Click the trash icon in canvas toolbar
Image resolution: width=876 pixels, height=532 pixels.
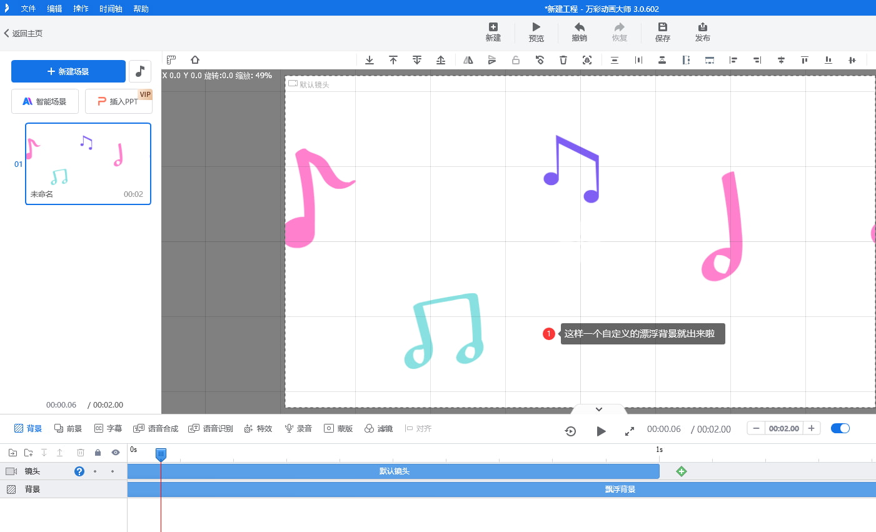[563, 60]
